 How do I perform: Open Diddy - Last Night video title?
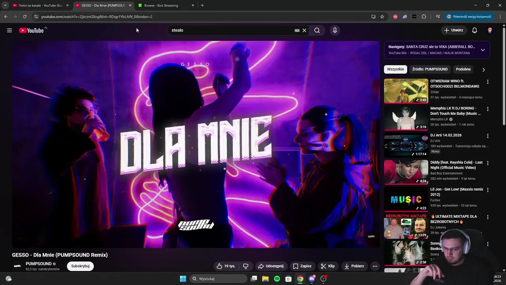(457, 165)
